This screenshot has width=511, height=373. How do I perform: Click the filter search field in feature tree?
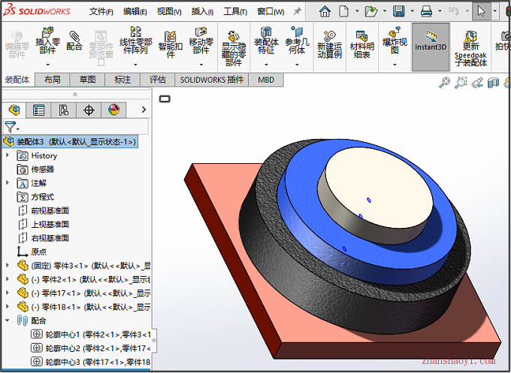pyautogui.click(x=76, y=126)
